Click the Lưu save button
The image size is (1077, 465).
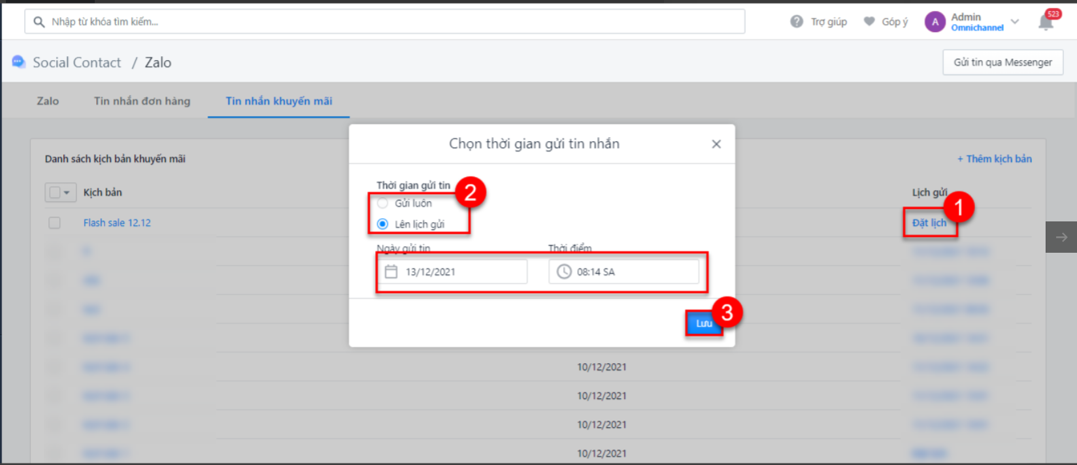(704, 323)
